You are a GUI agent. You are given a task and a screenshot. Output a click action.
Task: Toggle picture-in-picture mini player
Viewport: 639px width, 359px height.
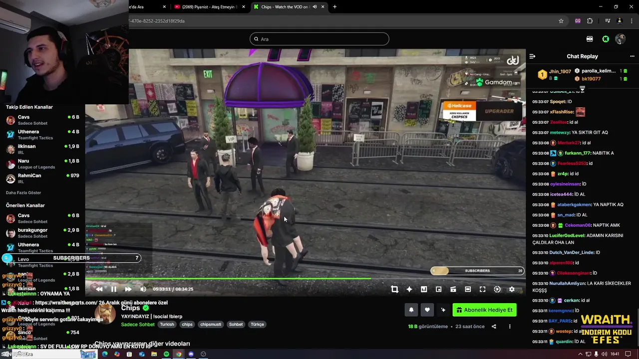[x=438, y=289]
